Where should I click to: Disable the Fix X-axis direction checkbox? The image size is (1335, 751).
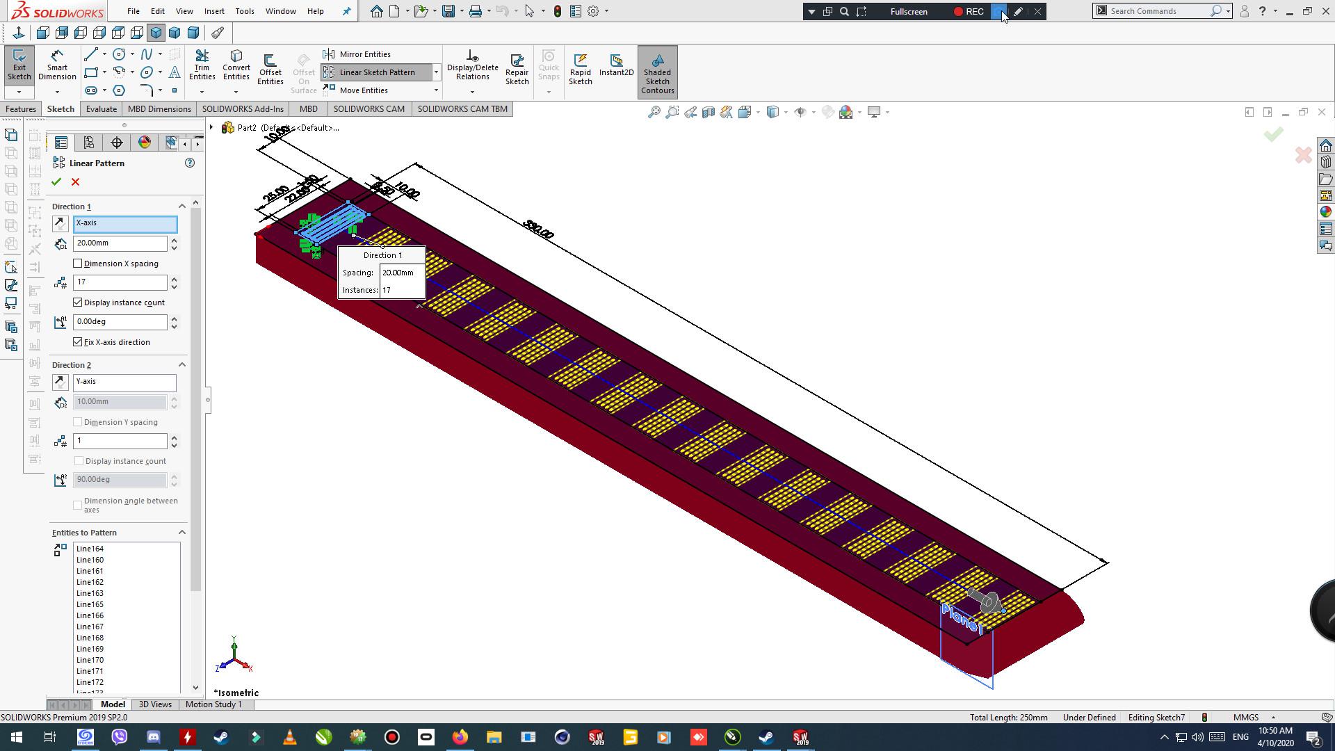78,342
